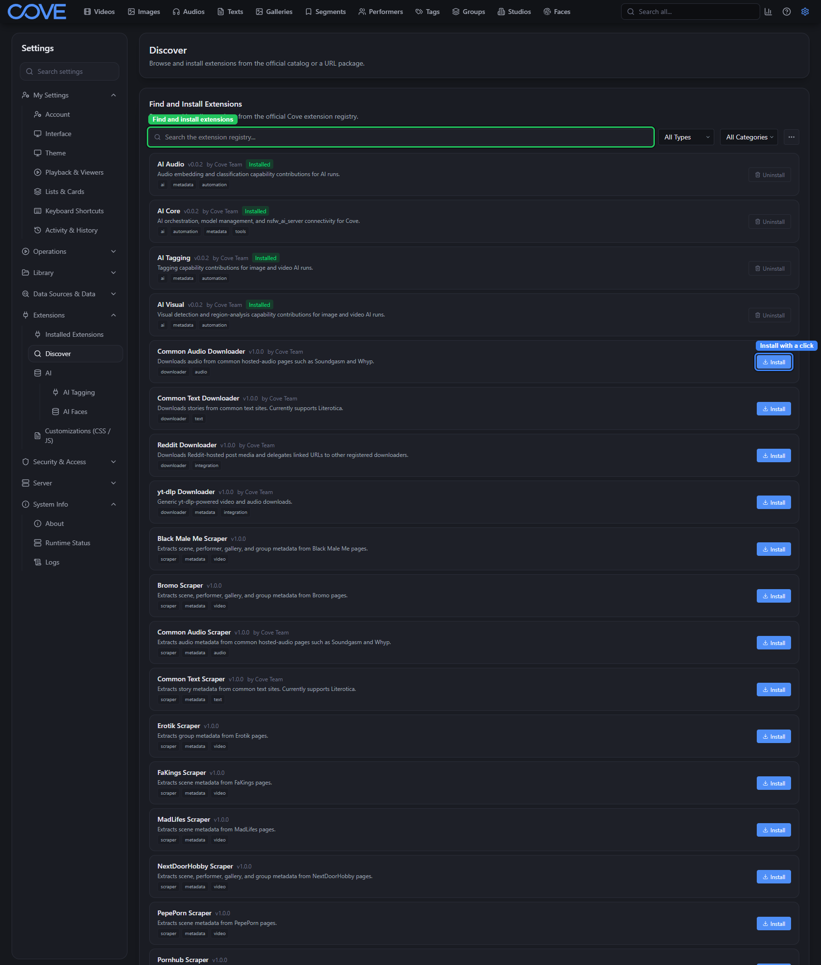821x965 pixels.
Task: Install the Reddit Downloader extension
Action: 774,455
